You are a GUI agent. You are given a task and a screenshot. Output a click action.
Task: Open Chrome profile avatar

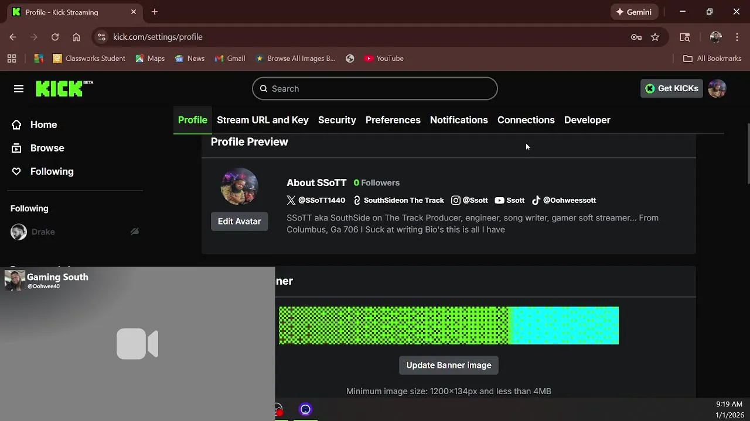[x=716, y=37]
